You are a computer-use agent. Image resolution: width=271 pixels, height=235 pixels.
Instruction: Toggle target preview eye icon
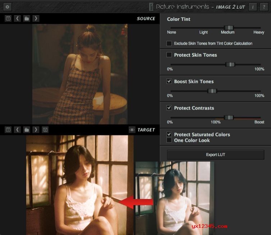[132, 130]
